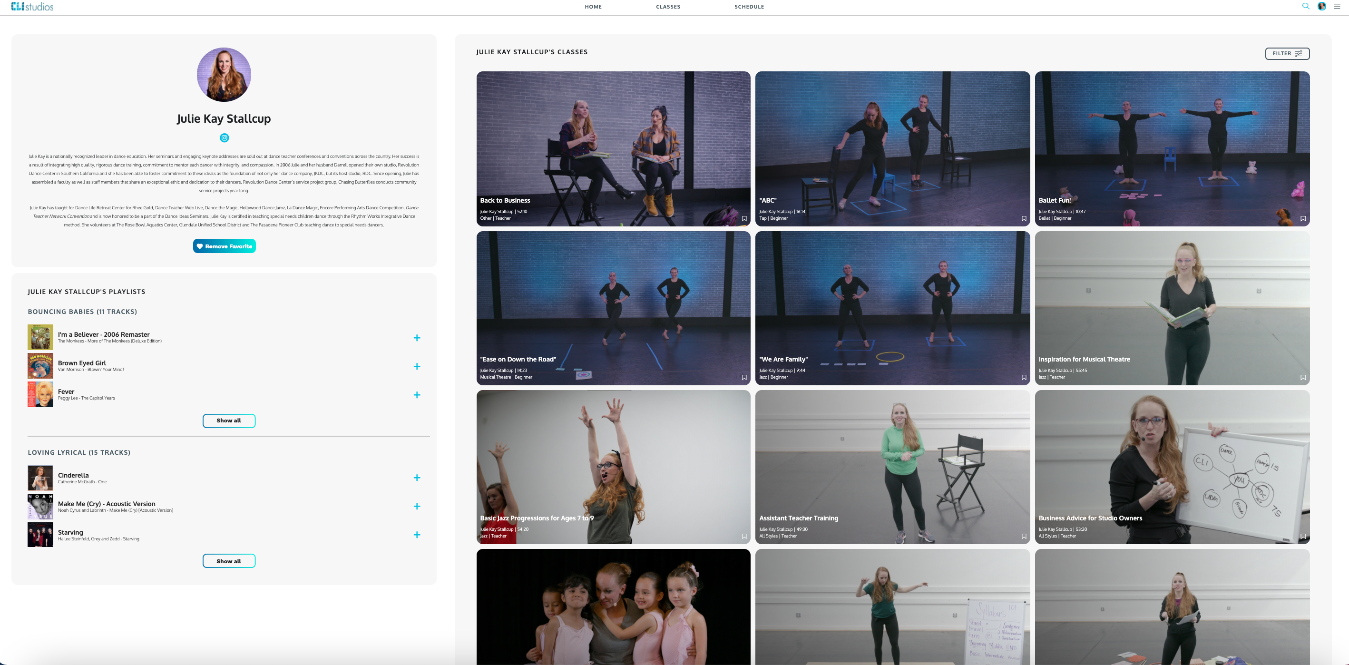Click the "Basic Jazz Progressions for Ages 7 to 9" title
This screenshot has height=665, width=1349.
pos(537,518)
